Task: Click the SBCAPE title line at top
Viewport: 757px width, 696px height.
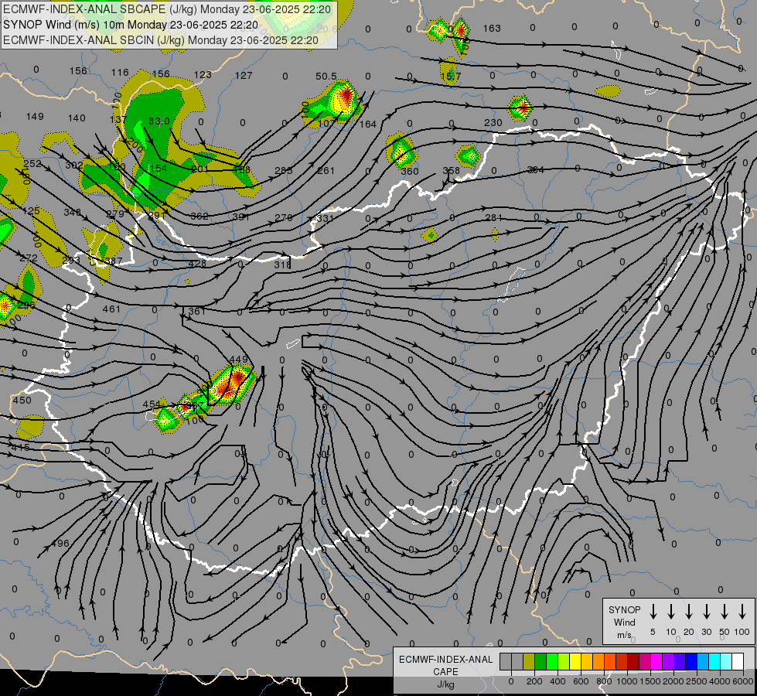Action: (x=167, y=9)
